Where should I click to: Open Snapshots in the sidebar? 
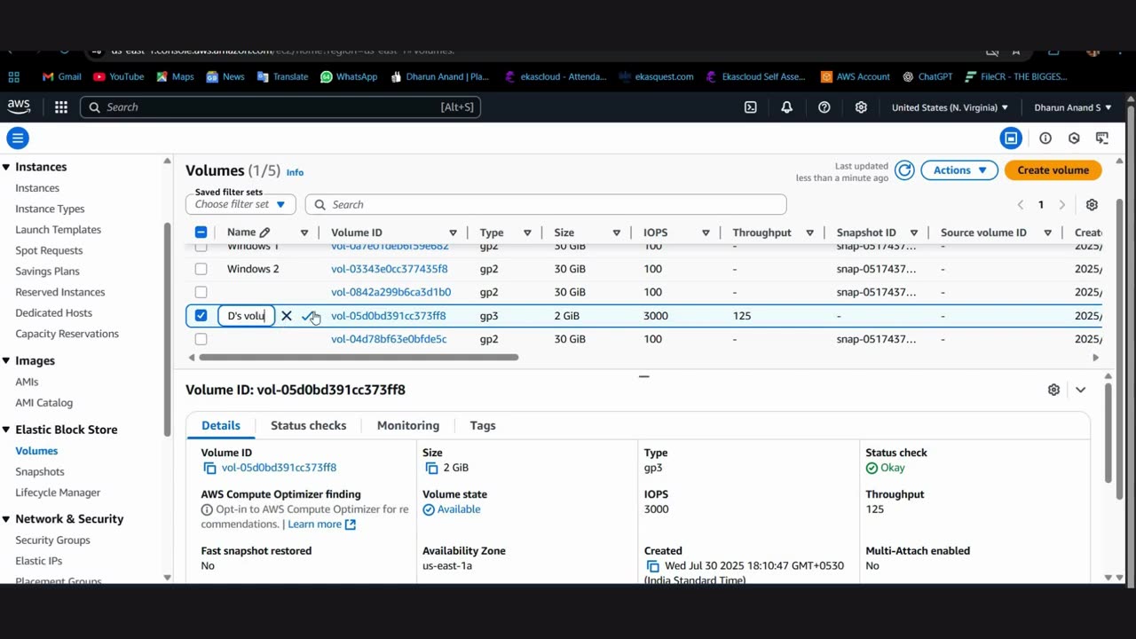(x=40, y=471)
